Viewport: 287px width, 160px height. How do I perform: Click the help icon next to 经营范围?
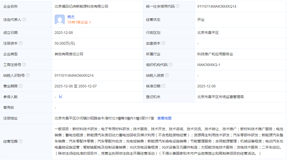(x=21, y=141)
